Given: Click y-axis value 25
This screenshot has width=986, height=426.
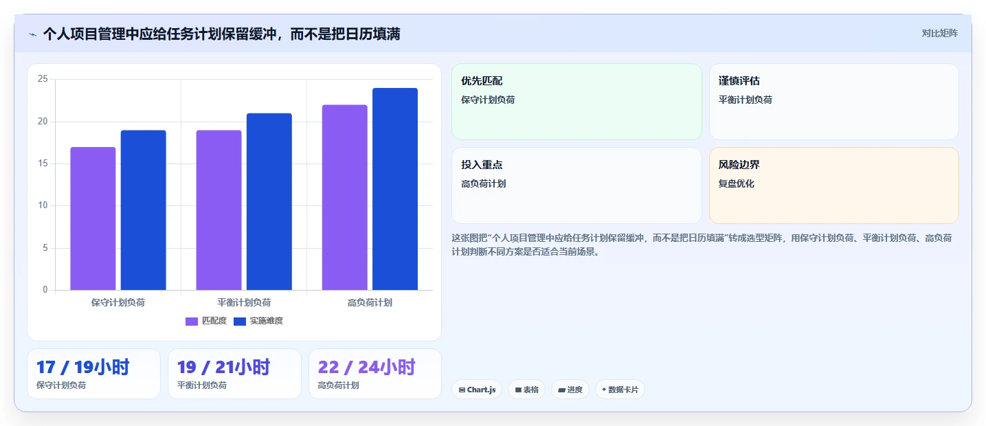Looking at the screenshot, I should pyautogui.click(x=43, y=79).
